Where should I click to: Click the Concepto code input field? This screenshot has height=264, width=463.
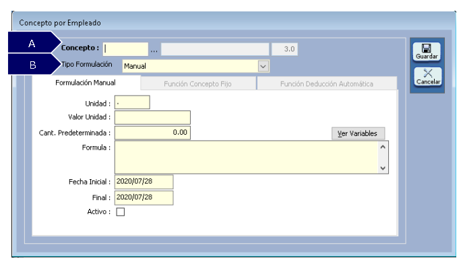(125, 49)
